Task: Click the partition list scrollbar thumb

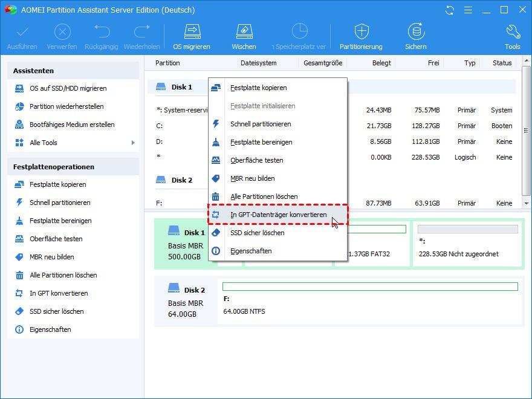Action: 527,131
